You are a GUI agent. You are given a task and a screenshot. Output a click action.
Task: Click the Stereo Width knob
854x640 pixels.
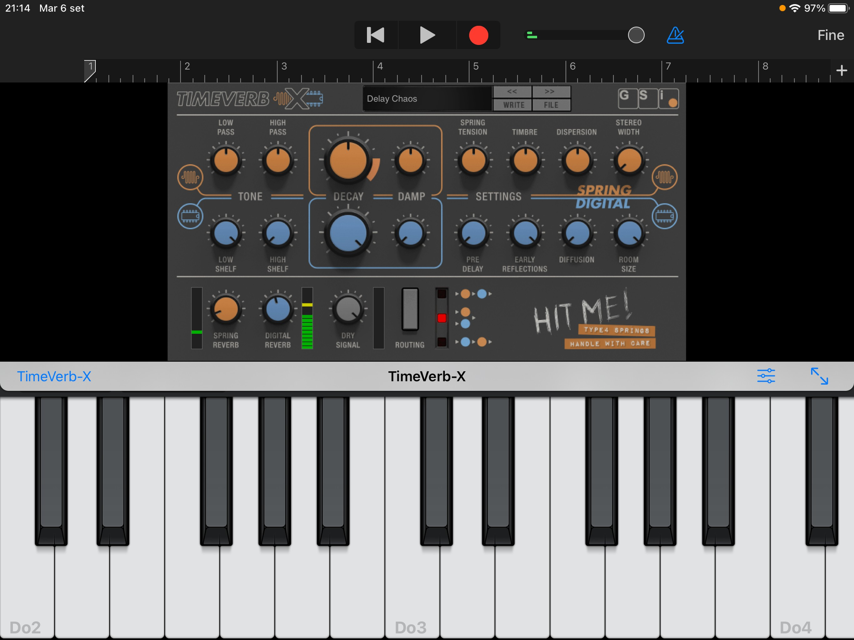(x=629, y=160)
